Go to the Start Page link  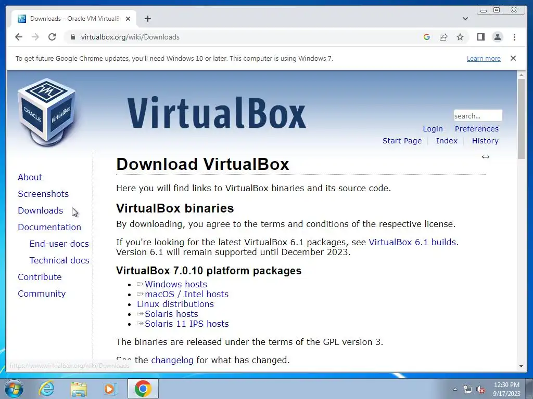coord(402,141)
